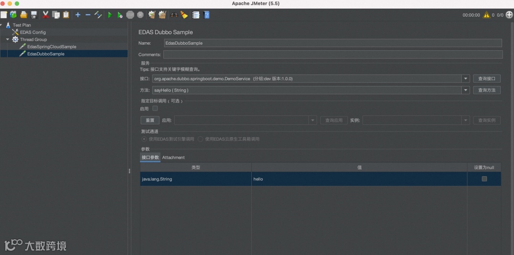Click the 查询方法 button

point(487,90)
